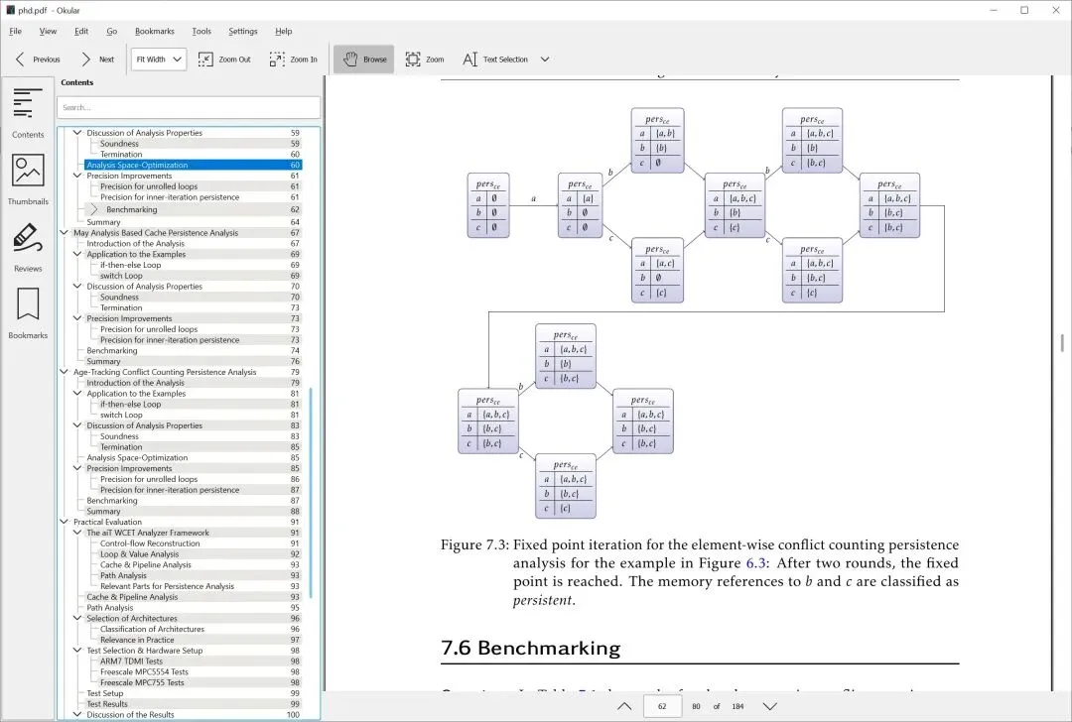Open ARM7 TDMI Tests entry
The height and width of the screenshot is (722, 1072).
pyautogui.click(x=200, y=662)
